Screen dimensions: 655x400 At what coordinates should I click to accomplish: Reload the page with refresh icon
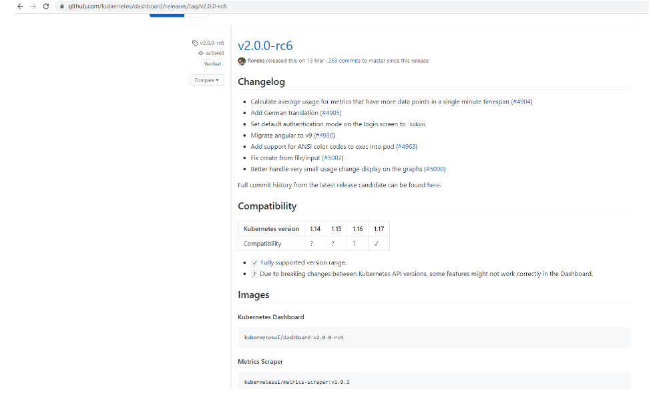(46, 6)
